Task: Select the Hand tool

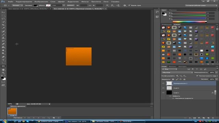Action: pyautogui.click(x=3, y=70)
